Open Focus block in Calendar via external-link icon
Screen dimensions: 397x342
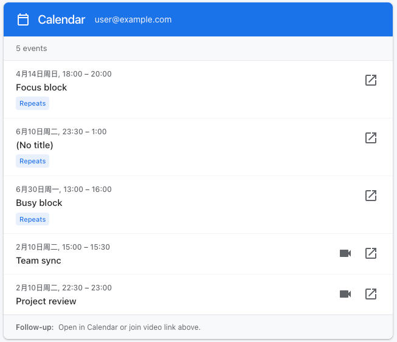tap(371, 80)
